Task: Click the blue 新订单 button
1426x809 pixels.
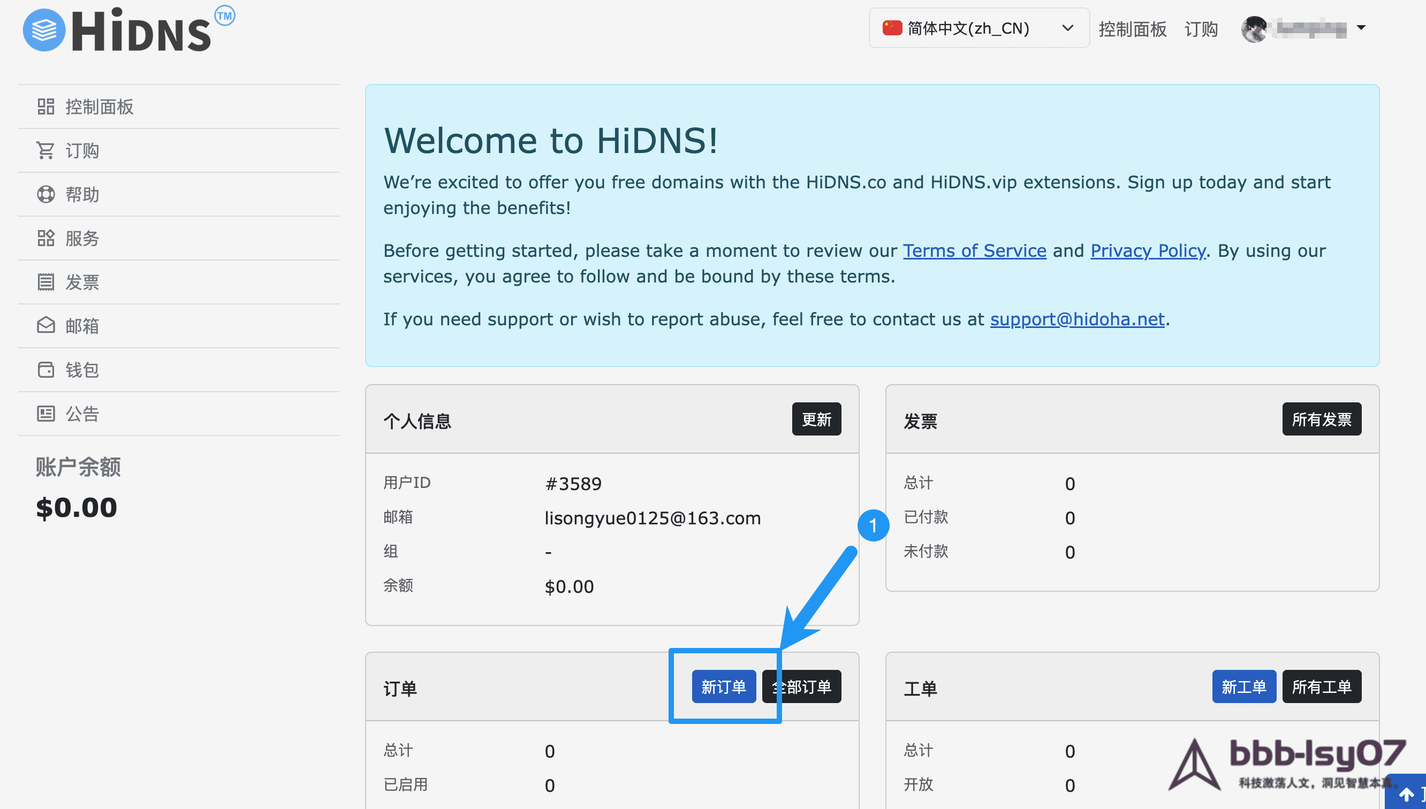Action: [723, 687]
